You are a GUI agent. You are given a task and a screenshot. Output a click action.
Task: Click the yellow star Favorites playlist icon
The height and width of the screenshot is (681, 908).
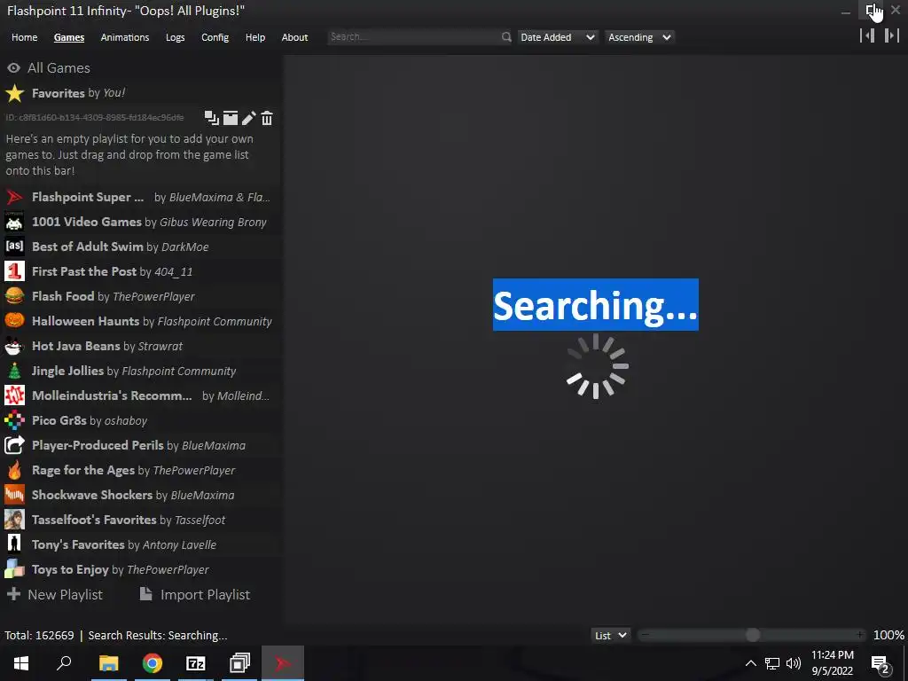[x=14, y=93]
